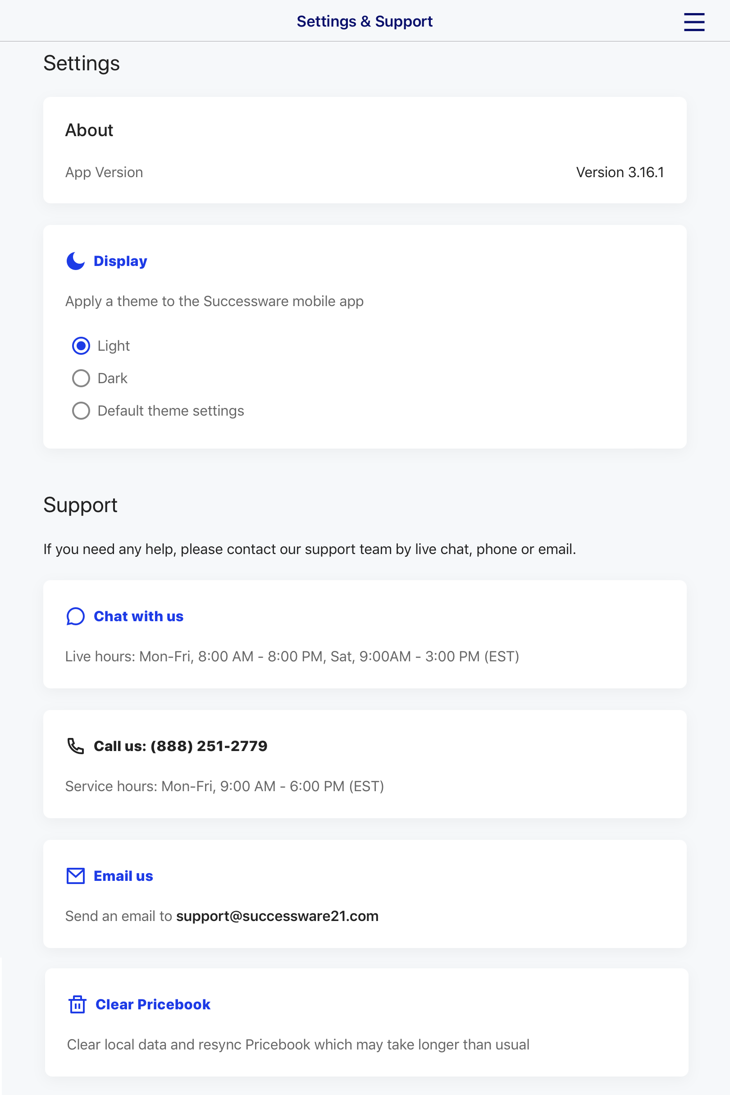Call us at (888) 251-2779
This screenshot has width=730, height=1095.
coord(181,746)
